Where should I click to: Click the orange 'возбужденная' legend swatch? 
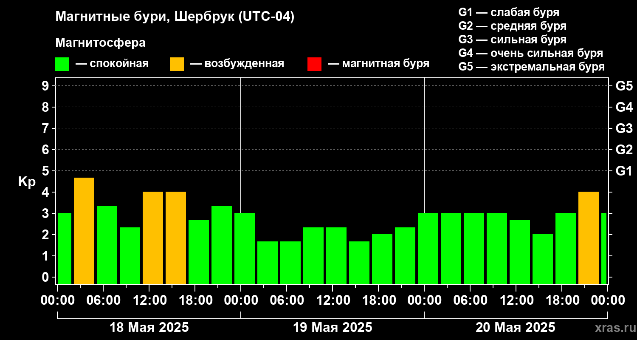177,64
